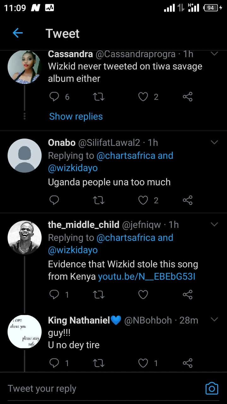
Task: Like Cassandra's tweet with the heart
Action: (x=143, y=97)
